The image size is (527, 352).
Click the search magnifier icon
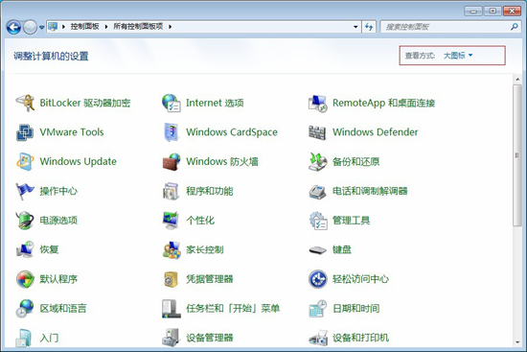[x=514, y=27]
